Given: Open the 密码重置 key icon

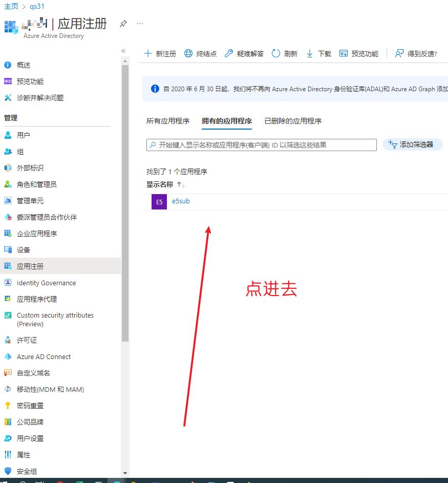Looking at the screenshot, I should coord(8,405).
